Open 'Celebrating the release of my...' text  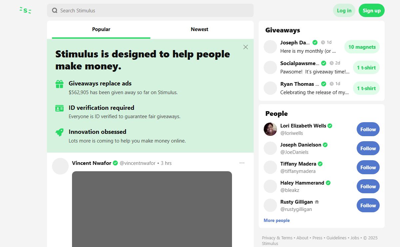pos(314,92)
